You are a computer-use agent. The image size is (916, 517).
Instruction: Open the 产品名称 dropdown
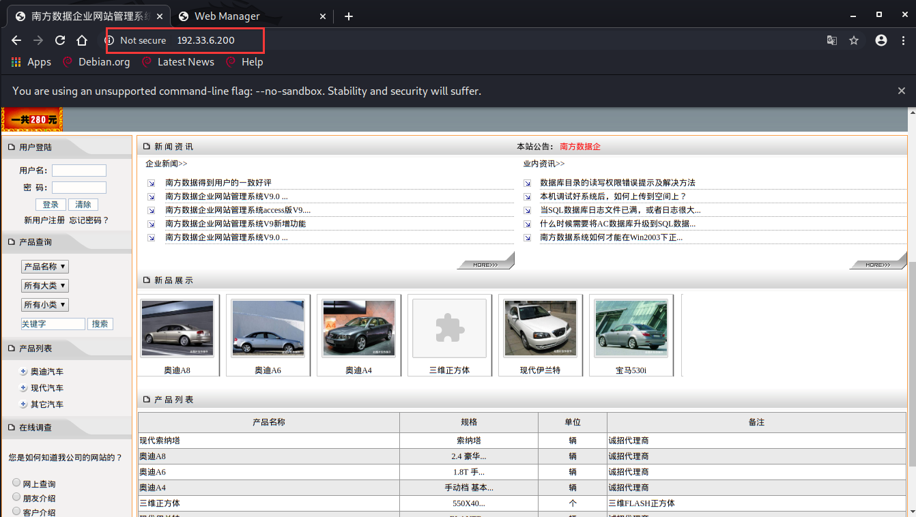[45, 267]
